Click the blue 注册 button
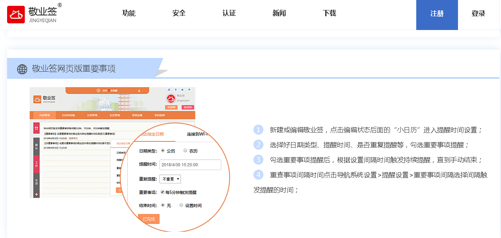Viewport: 501px width, 238px height. (x=437, y=15)
